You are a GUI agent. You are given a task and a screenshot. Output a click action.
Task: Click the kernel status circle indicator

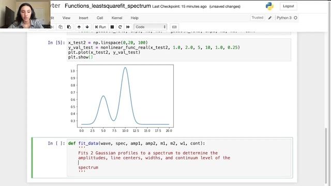pos(295,18)
